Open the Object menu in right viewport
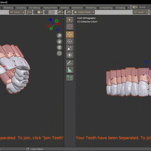Viewport: 151px width, 151px height. (125, 12)
